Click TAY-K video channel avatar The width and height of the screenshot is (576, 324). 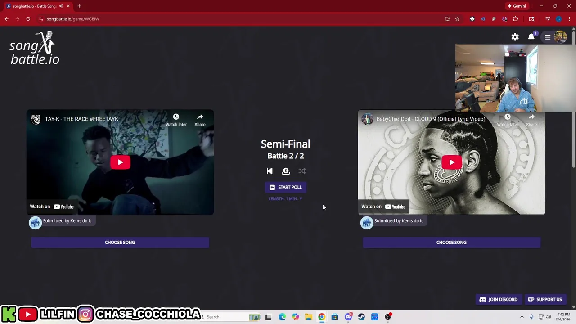click(36, 119)
